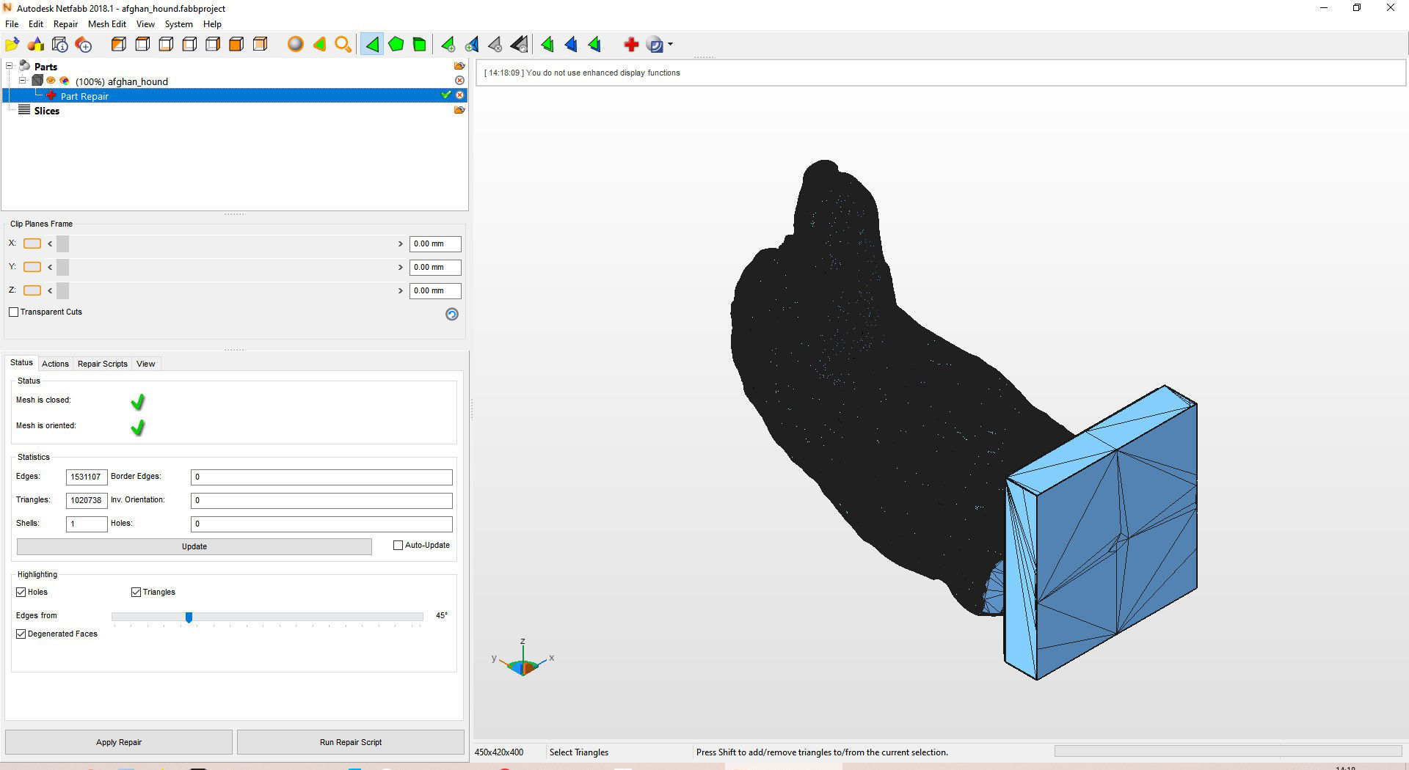1409x770 pixels.
Task: Click the X clip plane slider handle
Action: 62,243
